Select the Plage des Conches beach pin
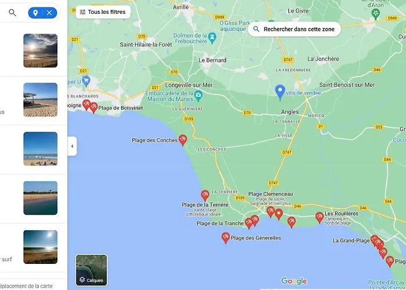Screen dimensions: 406x290 (183, 140)
